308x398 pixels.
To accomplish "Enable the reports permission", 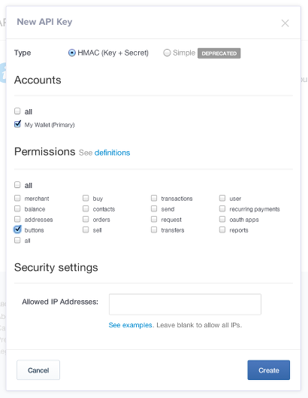I will pyautogui.click(x=222, y=229).
